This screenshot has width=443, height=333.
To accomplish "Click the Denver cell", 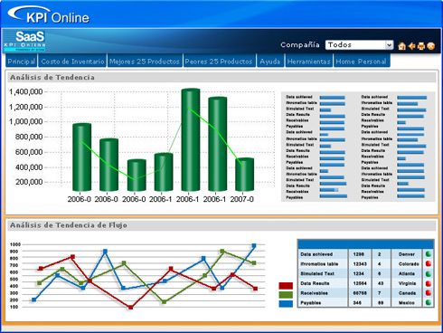I will pyautogui.click(x=407, y=254).
